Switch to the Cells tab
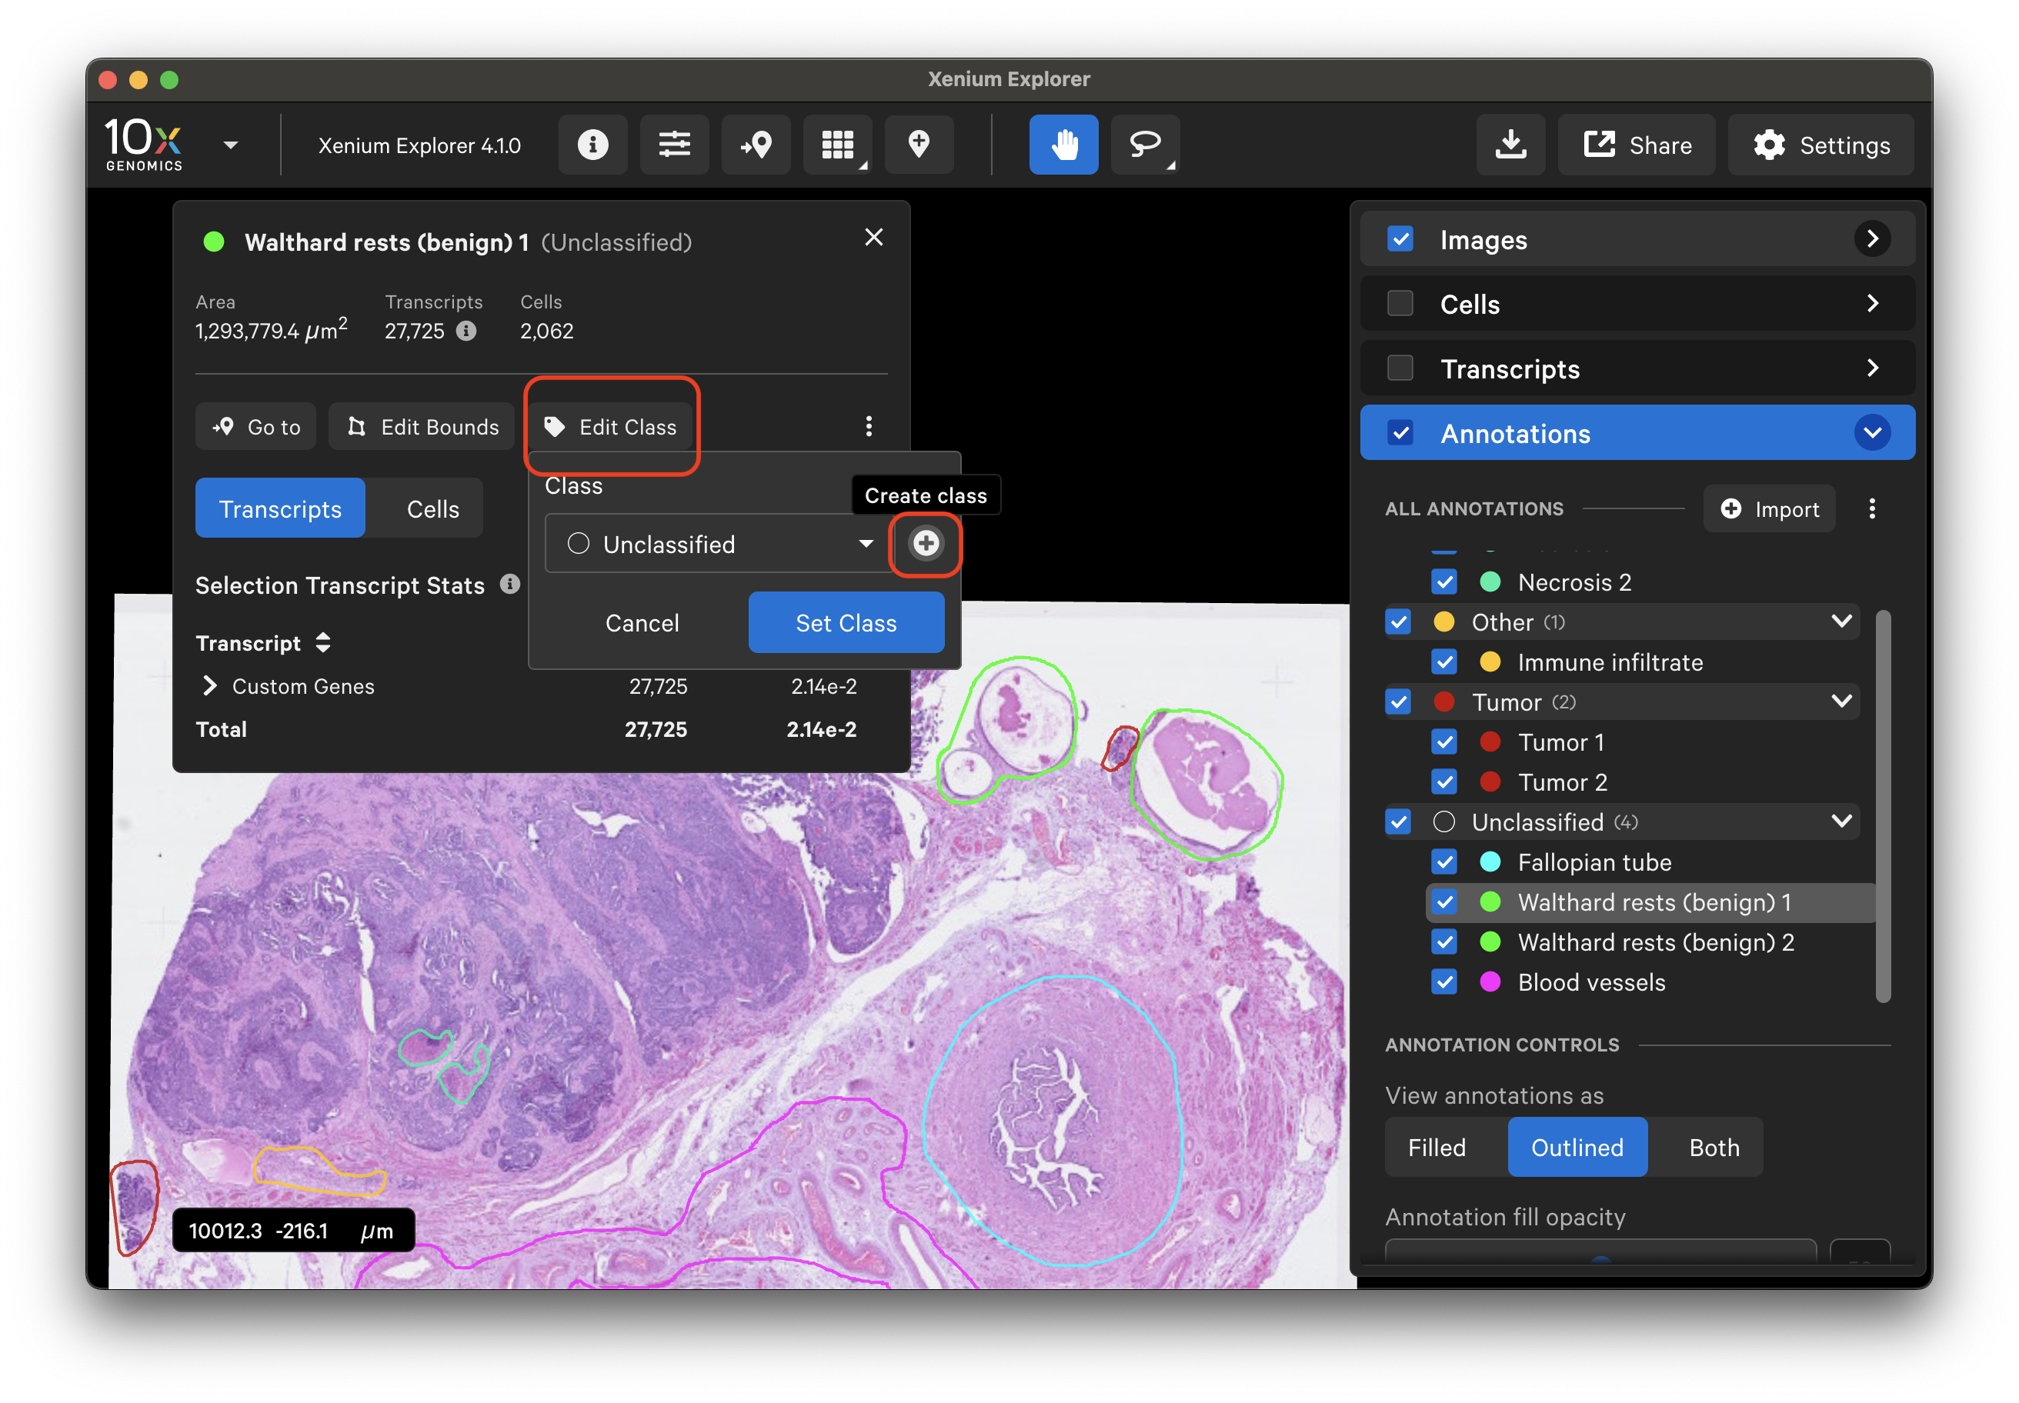 point(432,509)
